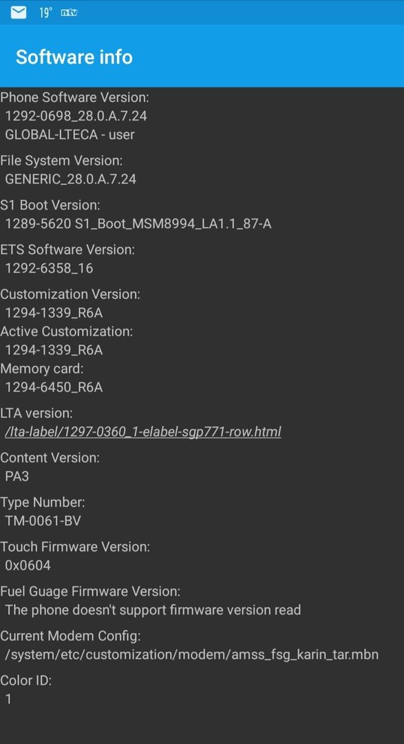The height and width of the screenshot is (744, 404).
Task: Tap the 19° weather status icon
Action: coord(45,13)
